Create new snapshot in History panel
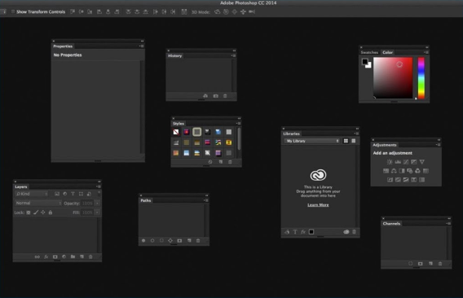 click(x=216, y=96)
